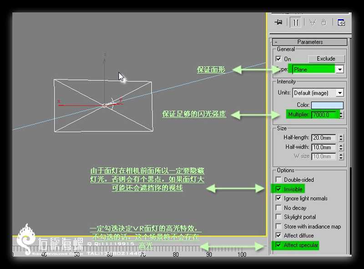Collapse the Parameters rollout
Viewport: 364px width, 269px height.
tap(310, 42)
